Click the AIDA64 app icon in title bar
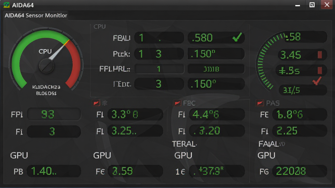Screen dimensions: 335x188 click(7, 5)
